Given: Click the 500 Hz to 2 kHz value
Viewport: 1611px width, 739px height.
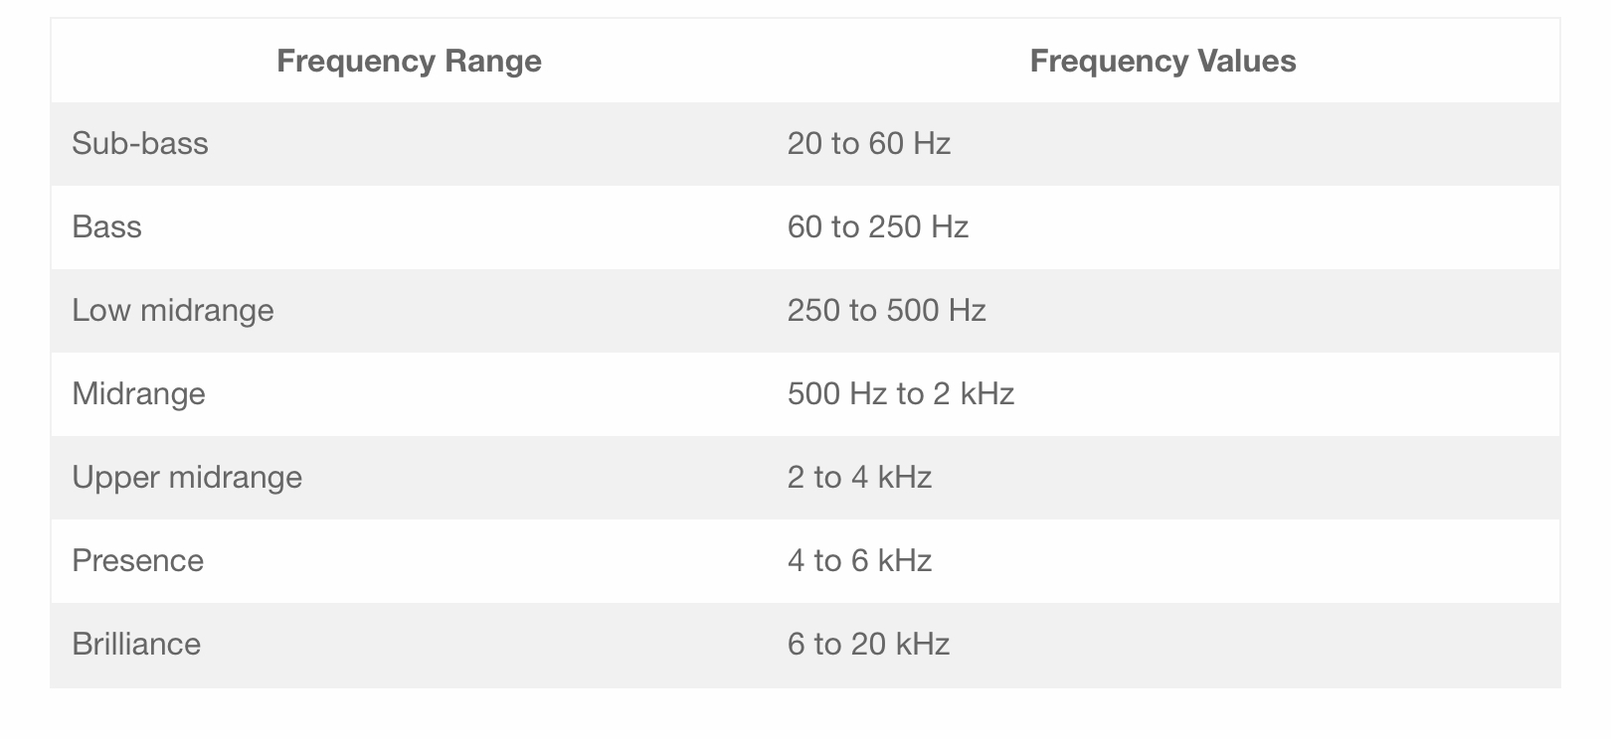Looking at the screenshot, I should [900, 394].
